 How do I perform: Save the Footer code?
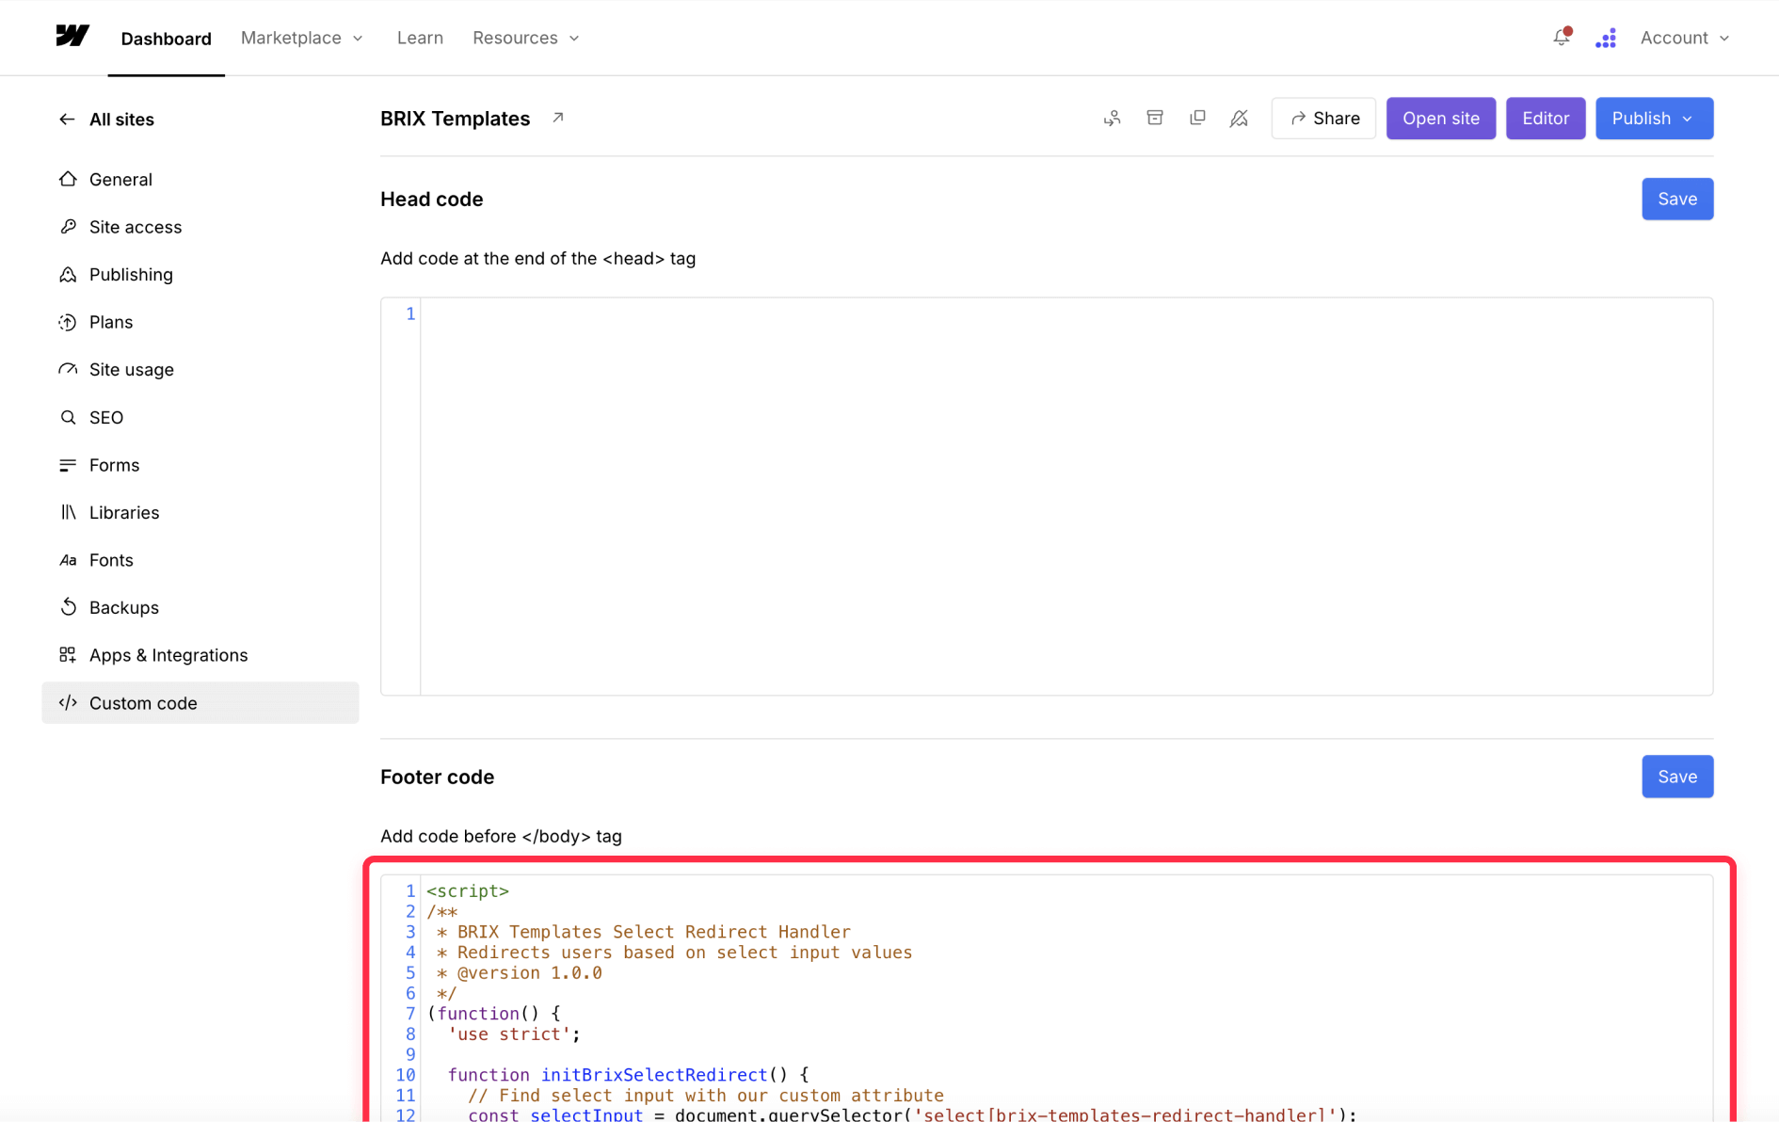[x=1677, y=777]
